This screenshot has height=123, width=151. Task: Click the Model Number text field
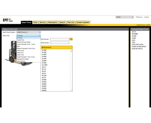tap(59, 43)
